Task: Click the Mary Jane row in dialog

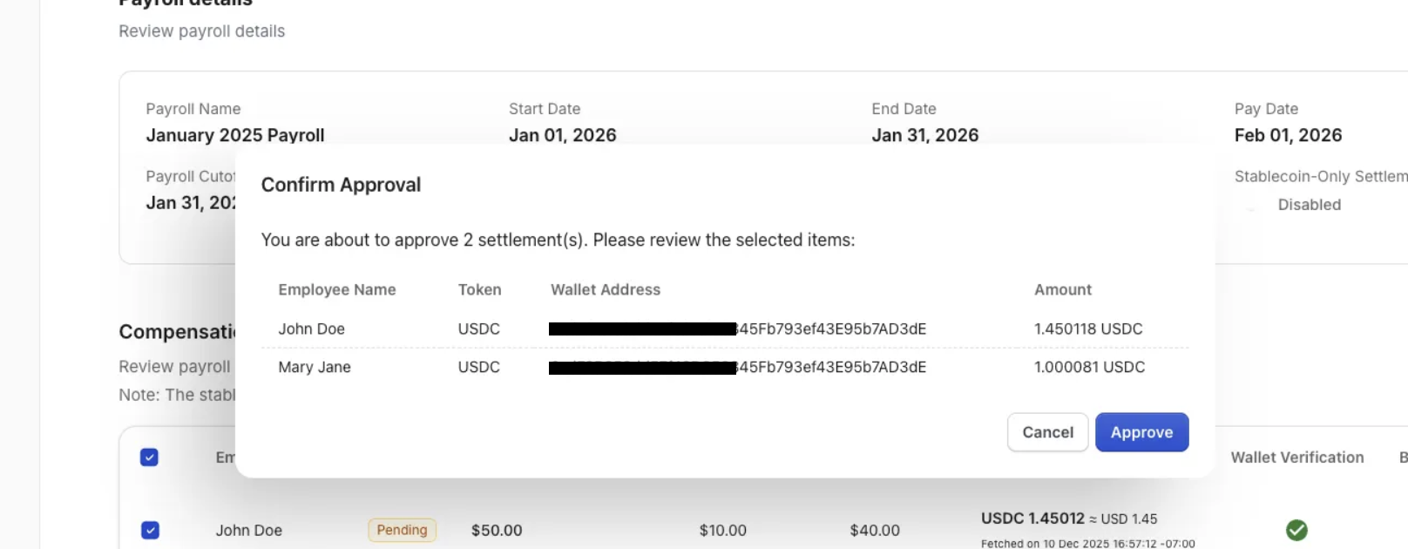Action: point(725,367)
